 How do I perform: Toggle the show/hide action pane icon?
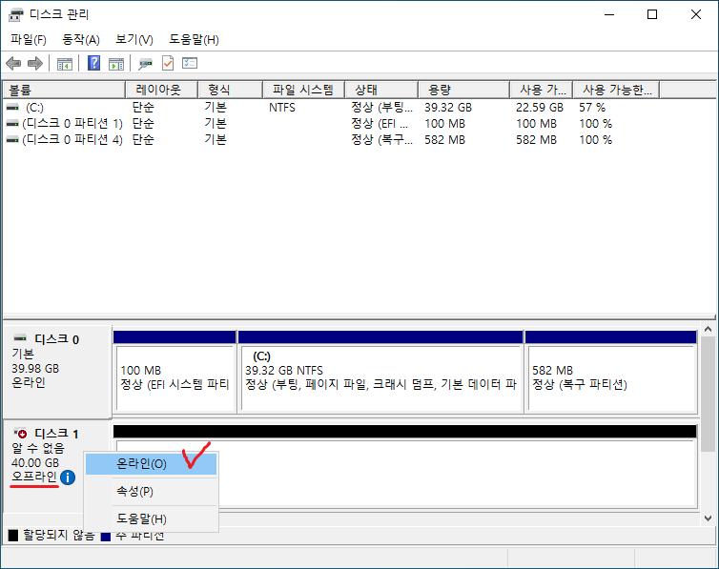click(x=116, y=64)
